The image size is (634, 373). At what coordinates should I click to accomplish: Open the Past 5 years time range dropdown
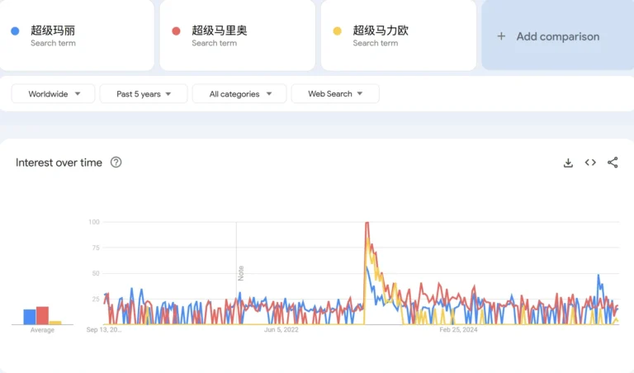[x=144, y=94]
